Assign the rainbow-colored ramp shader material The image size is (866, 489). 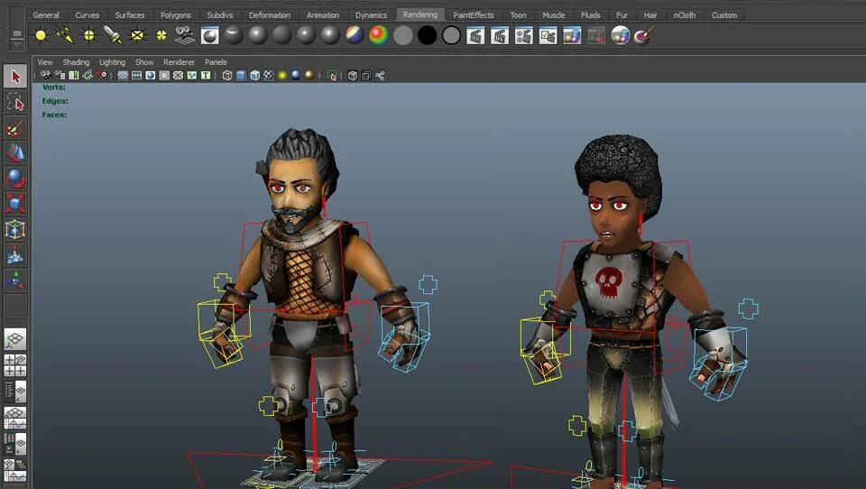(x=378, y=36)
